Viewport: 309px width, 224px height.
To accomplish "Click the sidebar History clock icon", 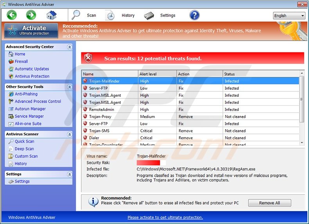I will (11, 164).
